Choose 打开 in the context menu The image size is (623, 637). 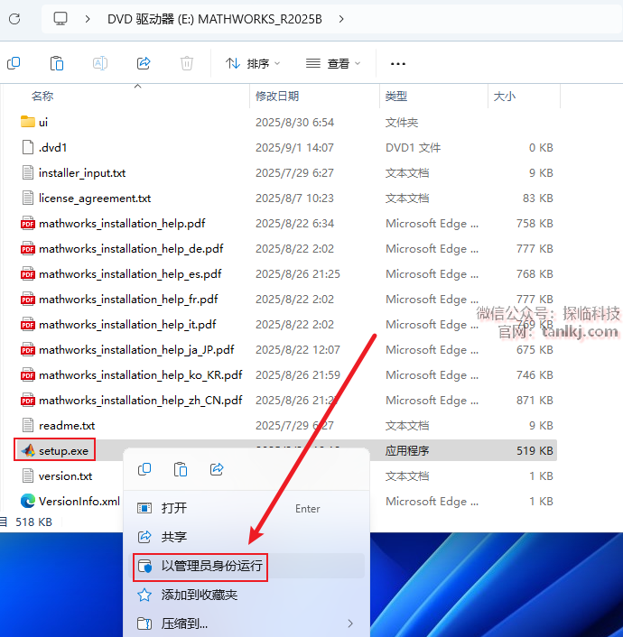247,508
